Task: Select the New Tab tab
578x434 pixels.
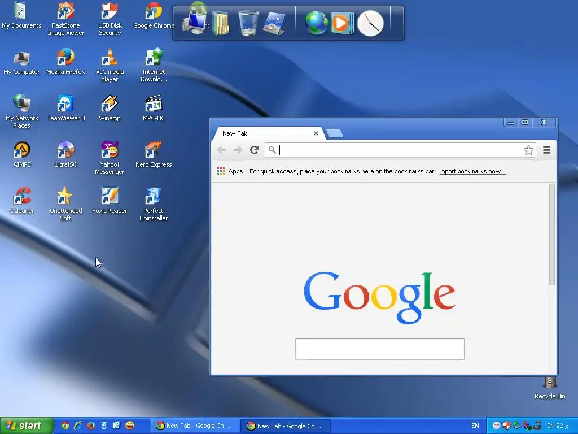Action: (268, 133)
